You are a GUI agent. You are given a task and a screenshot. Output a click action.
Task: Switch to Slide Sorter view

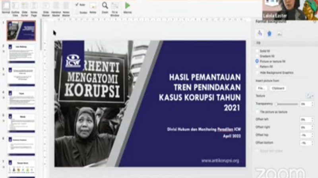(25, 7)
